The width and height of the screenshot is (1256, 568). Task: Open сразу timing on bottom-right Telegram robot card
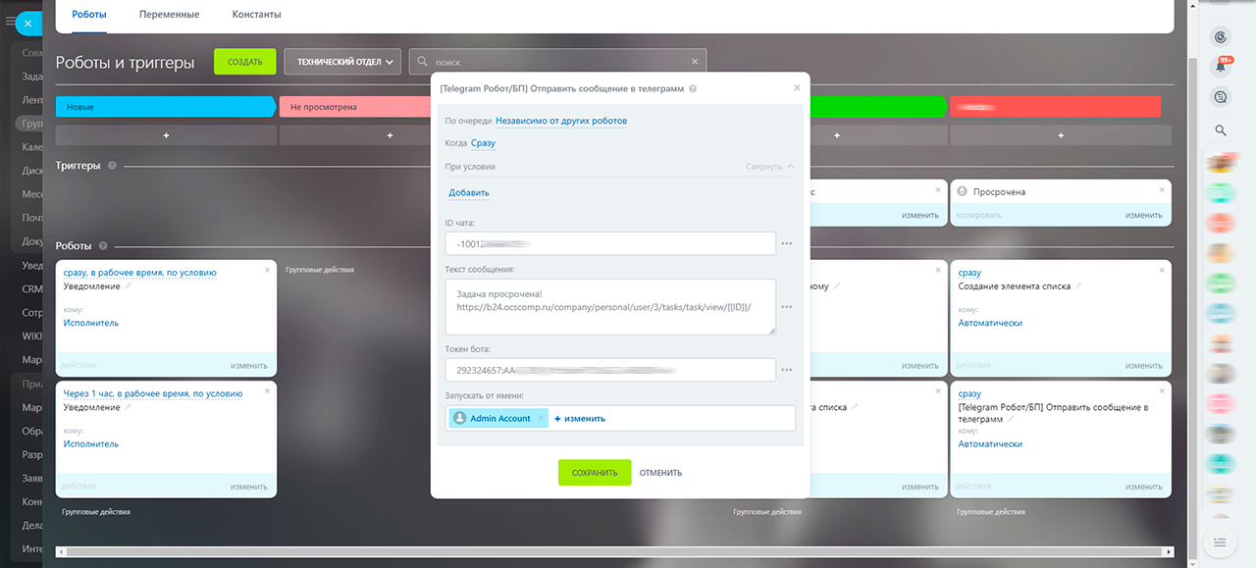(x=969, y=393)
